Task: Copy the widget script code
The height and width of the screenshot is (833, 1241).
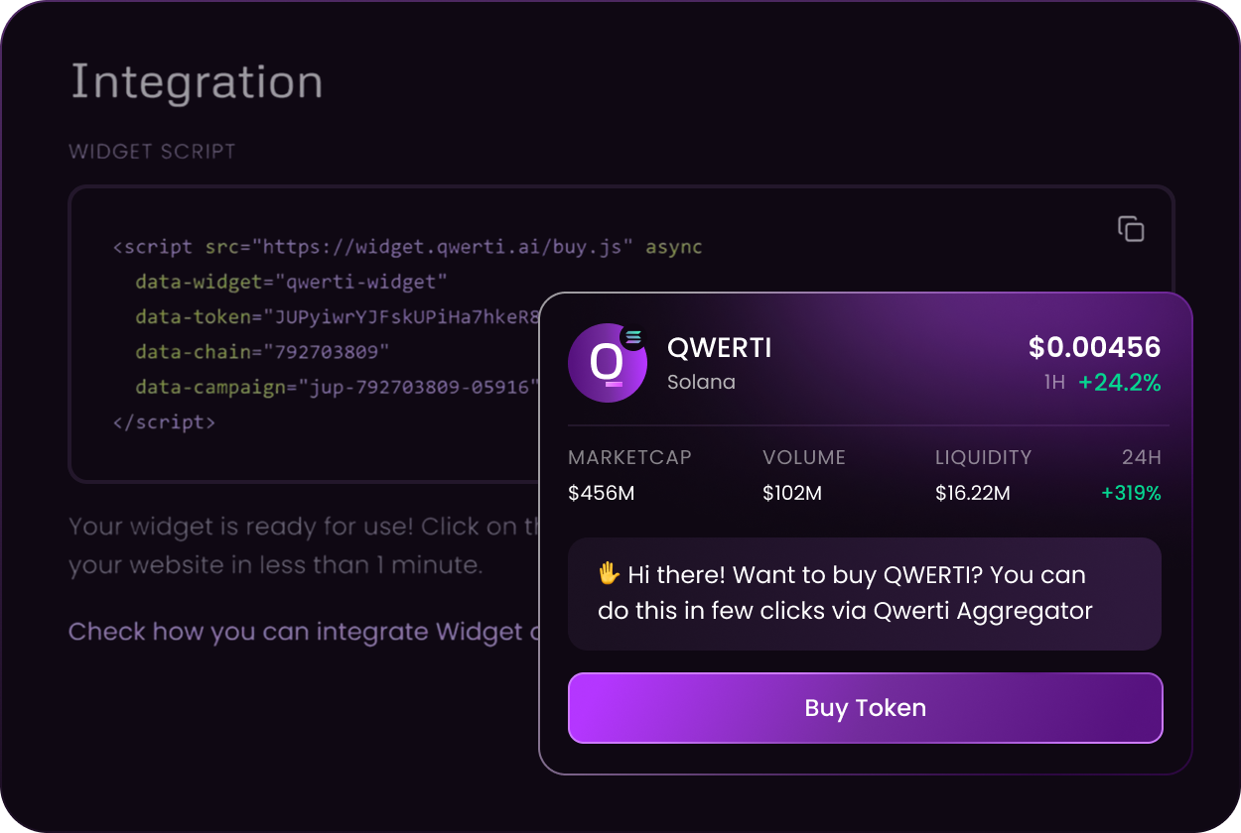Action: tap(1131, 228)
